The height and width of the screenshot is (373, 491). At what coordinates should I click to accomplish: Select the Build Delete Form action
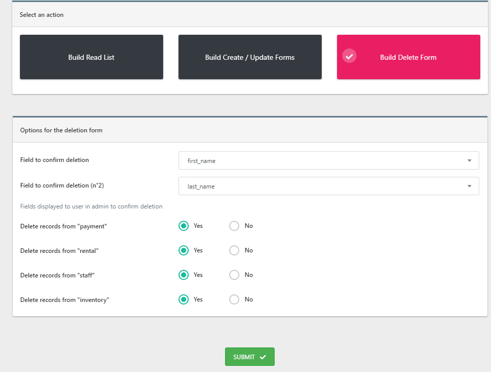coord(408,57)
